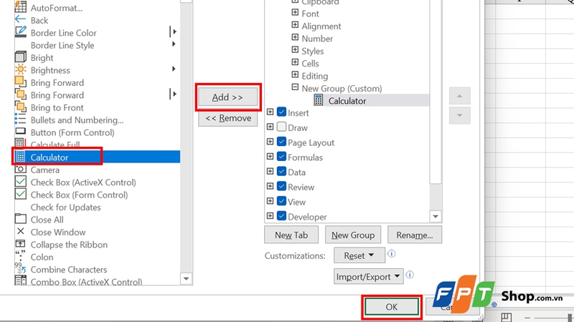Choose the Close All folder icon
Viewport: 574px width, 322px height.
click(21, 219)
